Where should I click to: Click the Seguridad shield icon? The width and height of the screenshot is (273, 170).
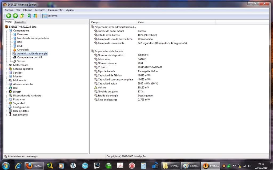click(10, 103)
